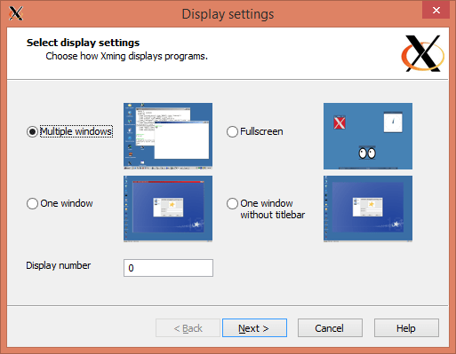Click star icon in without-titlebar preview image
The width and height of the screenshot is (456, 354).
coord(371,204)
